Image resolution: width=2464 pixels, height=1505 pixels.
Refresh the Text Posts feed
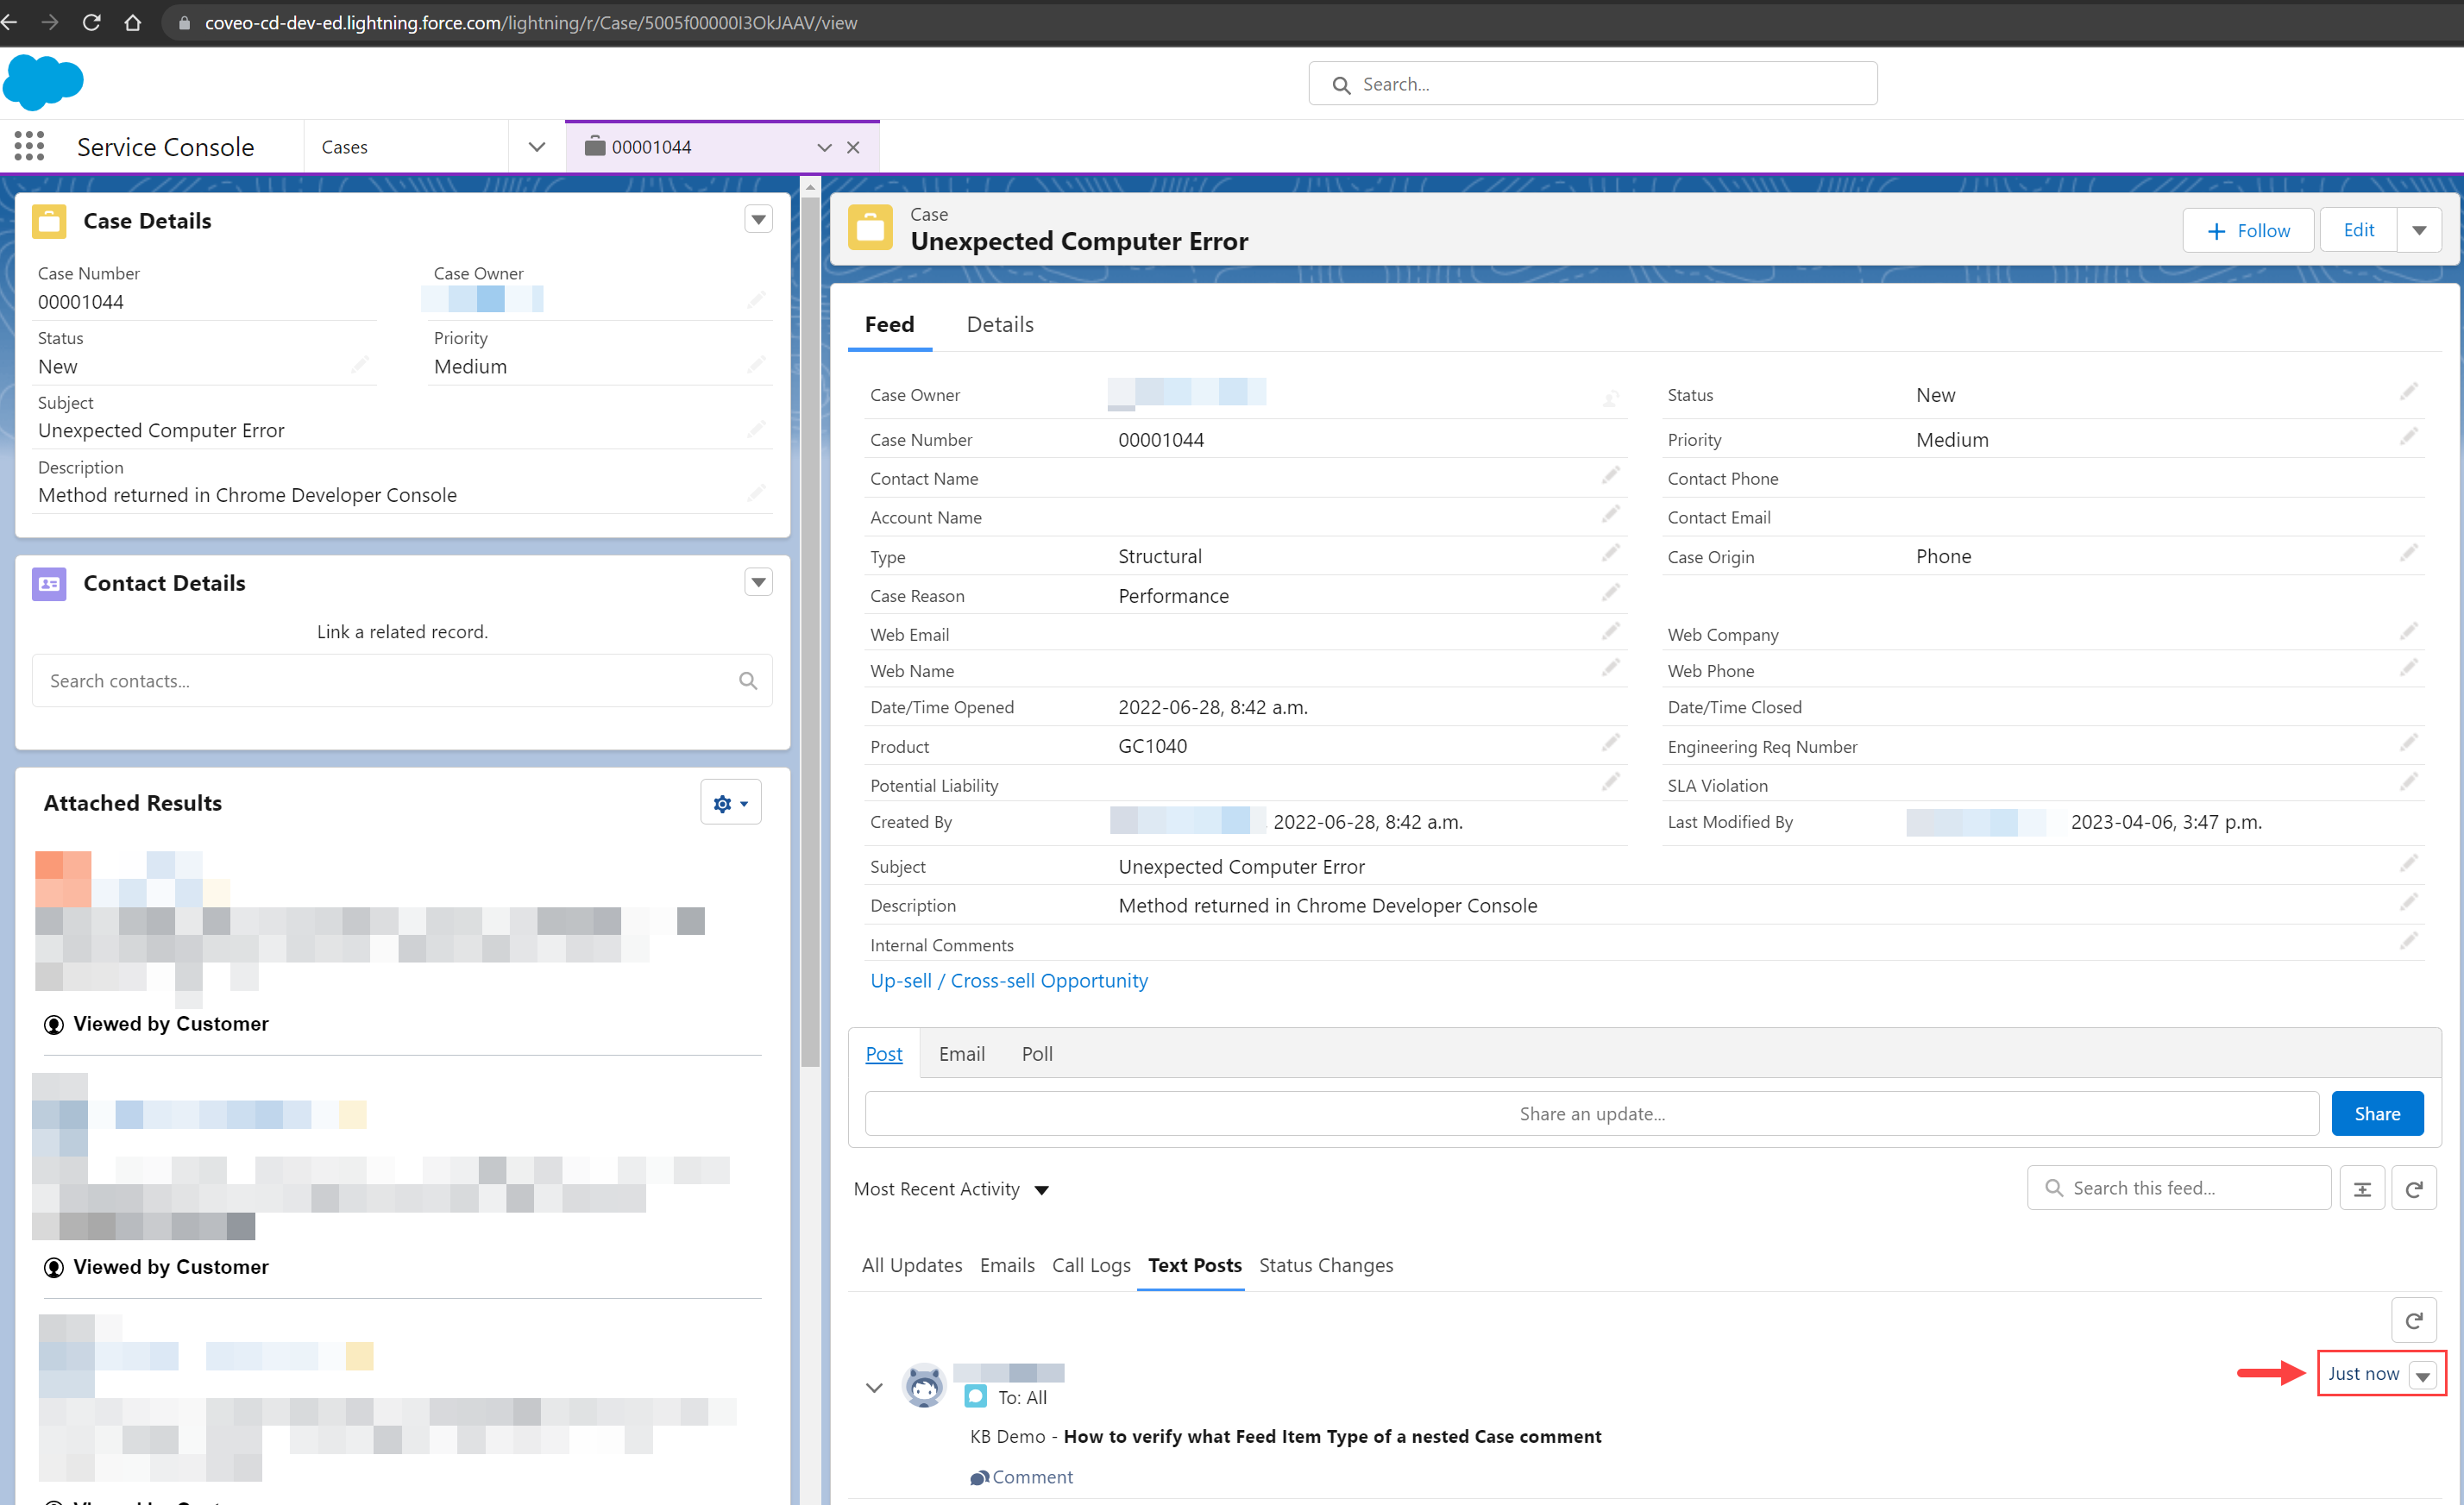point(2415,1320)
